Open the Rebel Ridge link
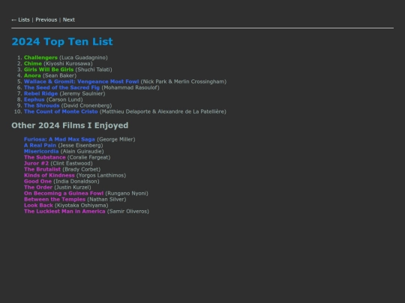The height and width of the screenshot is (303, 405). click(x=40, y=94)
